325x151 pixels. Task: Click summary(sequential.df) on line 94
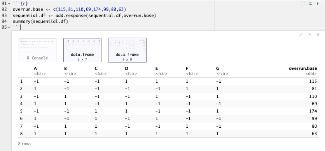40,21
